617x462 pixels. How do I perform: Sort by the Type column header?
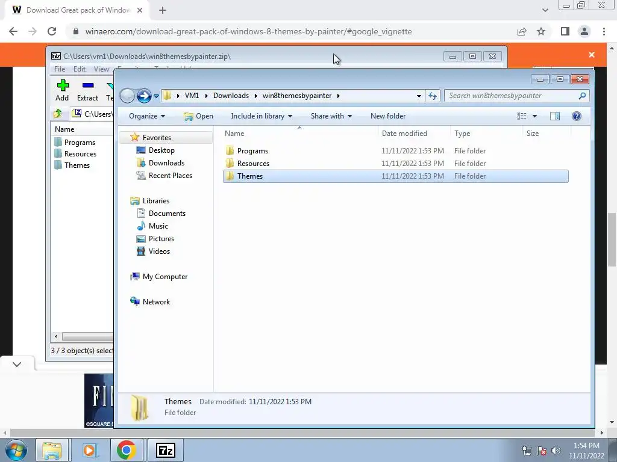tap(486, 133)
